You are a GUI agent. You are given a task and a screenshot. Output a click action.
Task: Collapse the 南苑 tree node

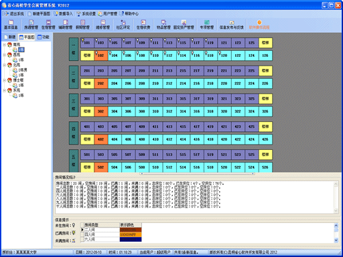click(4, 45)
